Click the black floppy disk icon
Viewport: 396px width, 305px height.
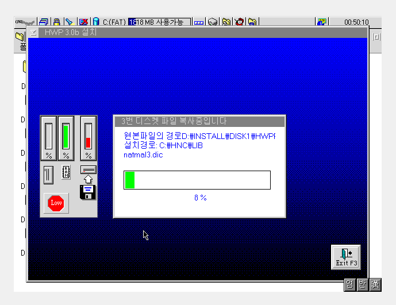pyautogui.click(x=88, y=192)
